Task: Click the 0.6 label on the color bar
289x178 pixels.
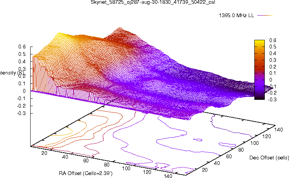Action: click(273, 40)
